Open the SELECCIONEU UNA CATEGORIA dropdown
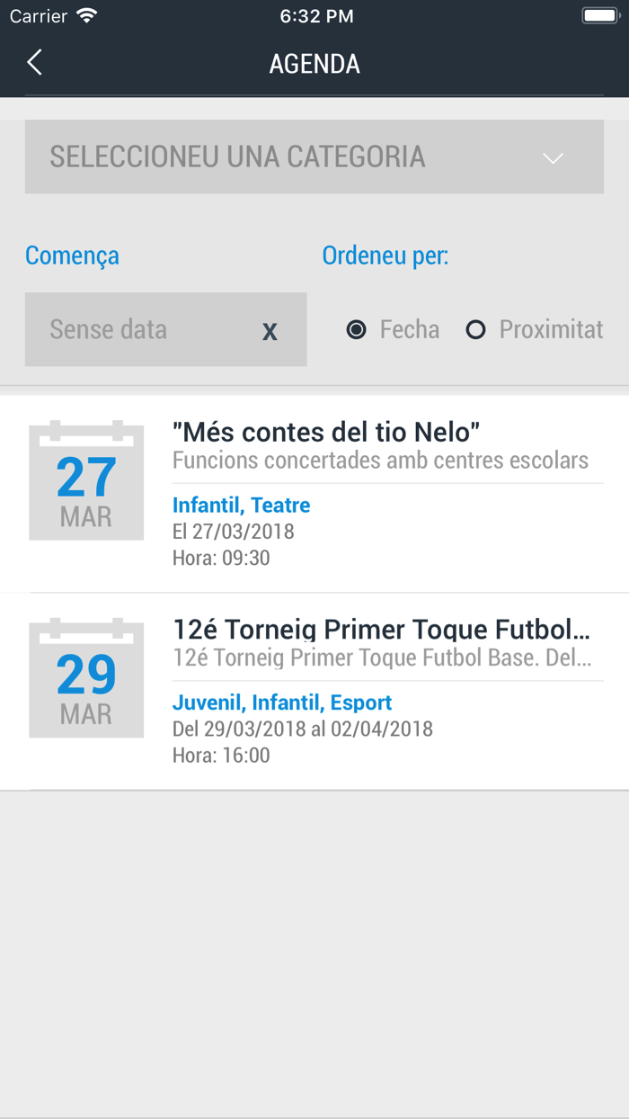This screenshot has width=629, height=1119. [314, 157]
